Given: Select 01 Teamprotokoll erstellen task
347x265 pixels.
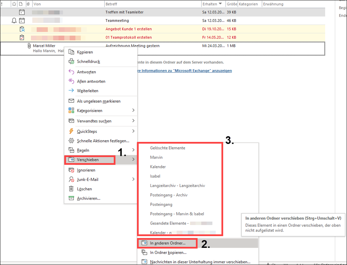Looking at the screenshot, I should tap(129, 37).
